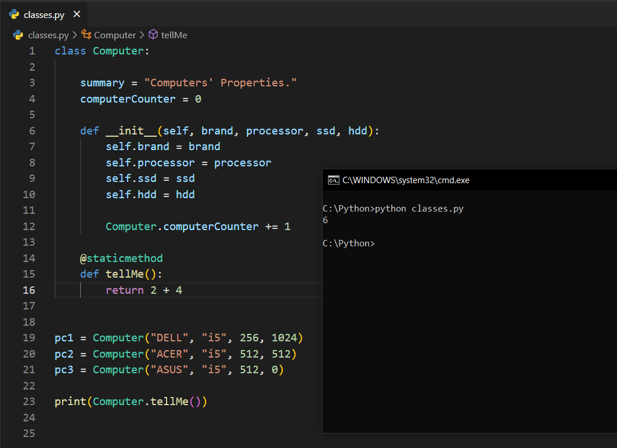Click the cmd.exe window title text

(x=406, y=180)
